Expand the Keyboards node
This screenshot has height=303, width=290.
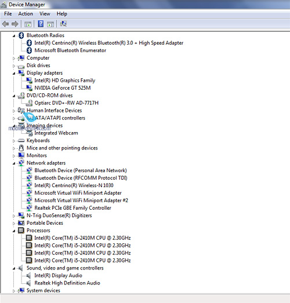click(14, 141)
